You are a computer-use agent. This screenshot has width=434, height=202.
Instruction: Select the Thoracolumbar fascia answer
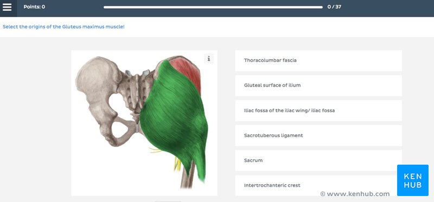318,61
